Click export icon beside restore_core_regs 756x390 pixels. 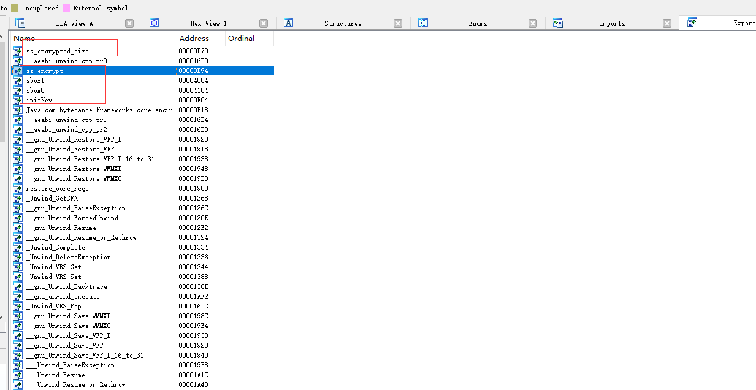coord(18,189)
